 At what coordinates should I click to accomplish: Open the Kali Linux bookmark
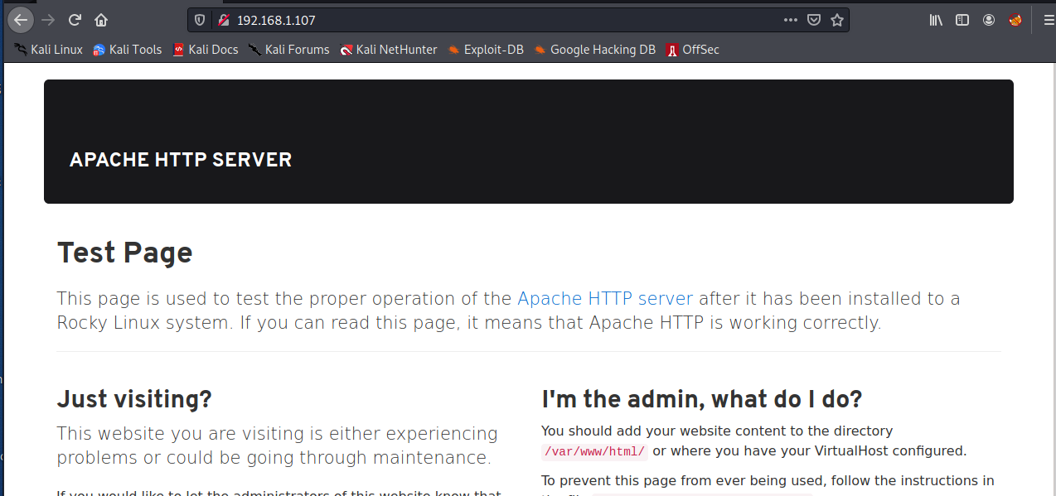48,50
